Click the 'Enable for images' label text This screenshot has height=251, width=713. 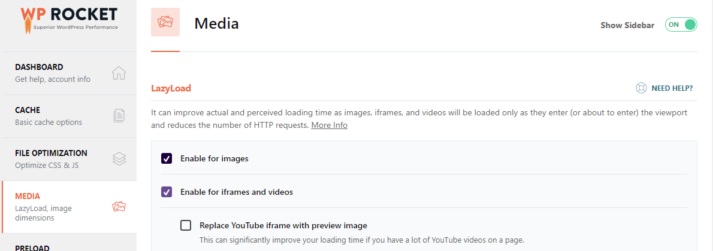pyautogui.click(x=214, y=159)
